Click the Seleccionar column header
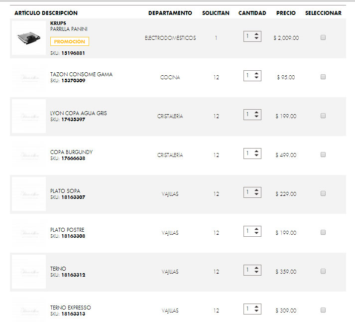Screen dimensions: 355x322 coord(323,13)
